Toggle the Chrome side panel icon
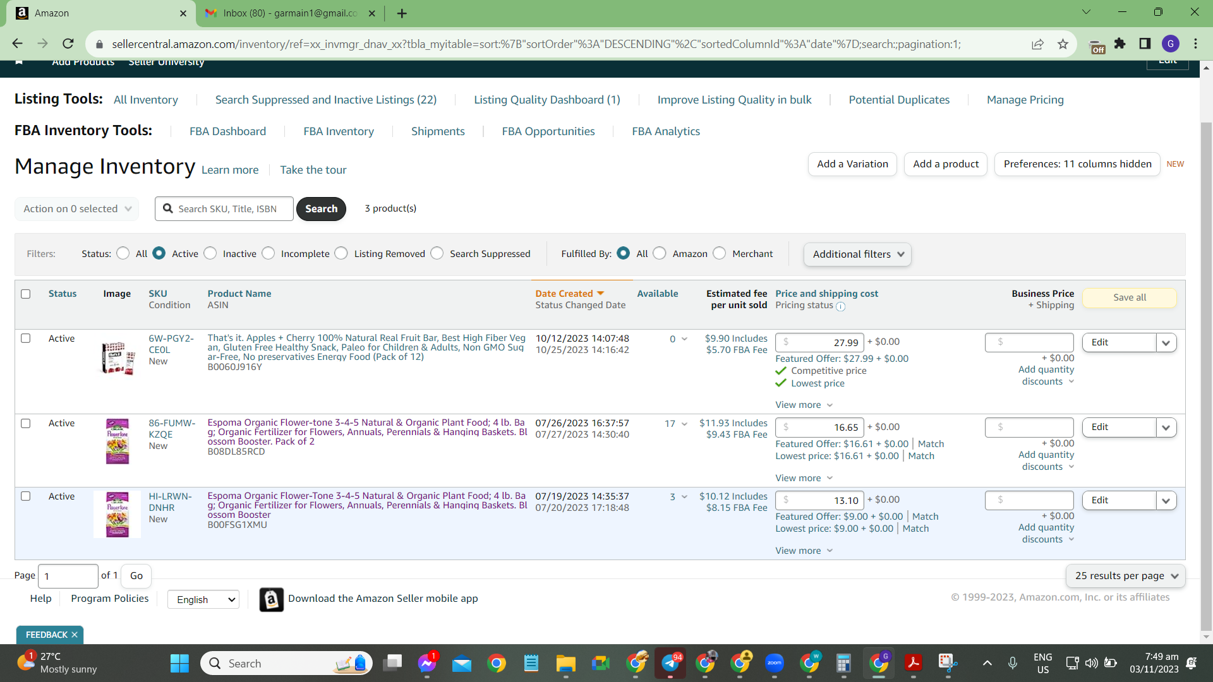This screenshot has width=1213, height=682. 1145,44
